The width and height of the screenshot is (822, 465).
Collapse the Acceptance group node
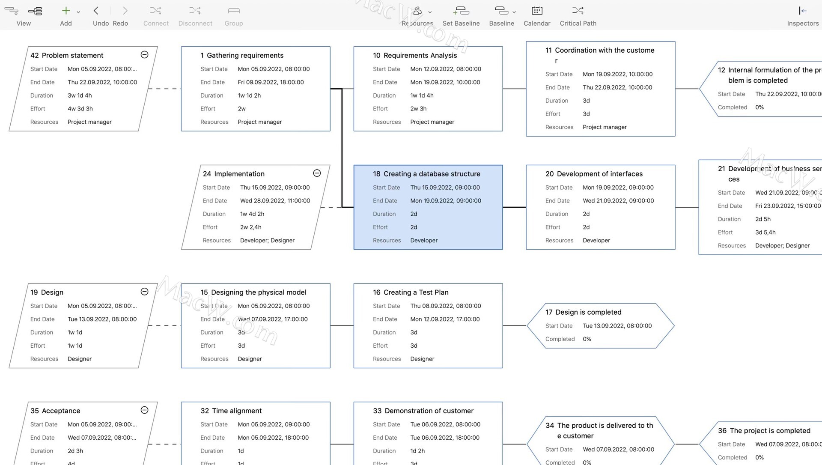pyautogui.click(x=145, y=410)
